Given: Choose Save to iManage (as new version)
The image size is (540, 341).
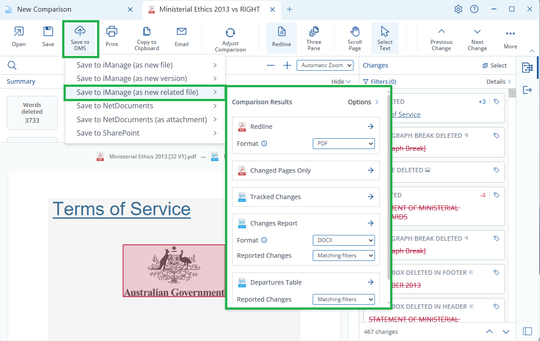Looking at the screenshot, I should coord(145,78).
